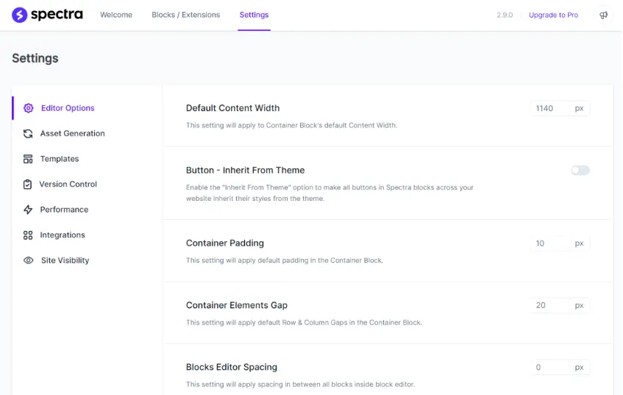Click the Integrations grid icon
Image resolution: width=623 pixels, height=395 pixels.
coord(28,235)
